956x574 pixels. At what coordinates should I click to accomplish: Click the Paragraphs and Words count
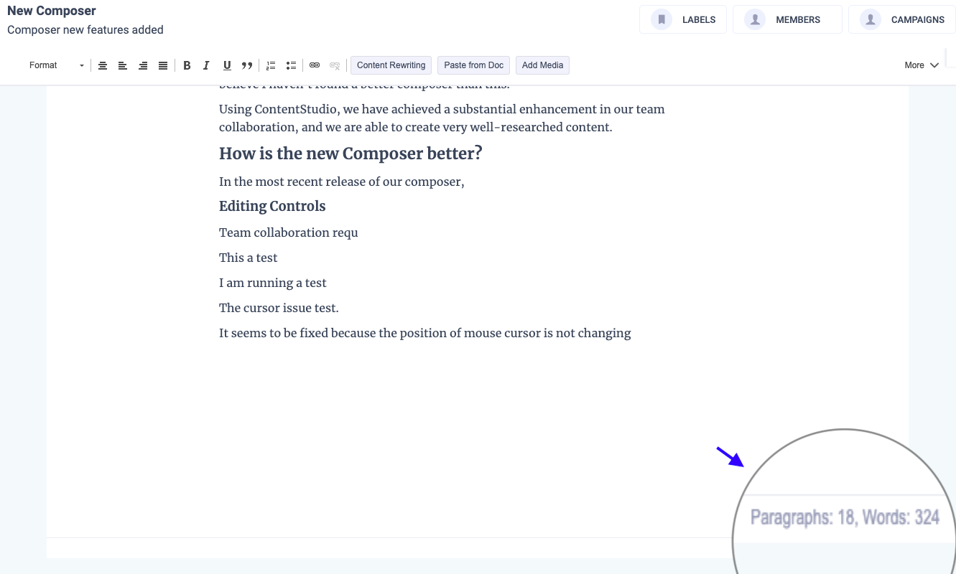pyautogui.click(x=845, y=517)
